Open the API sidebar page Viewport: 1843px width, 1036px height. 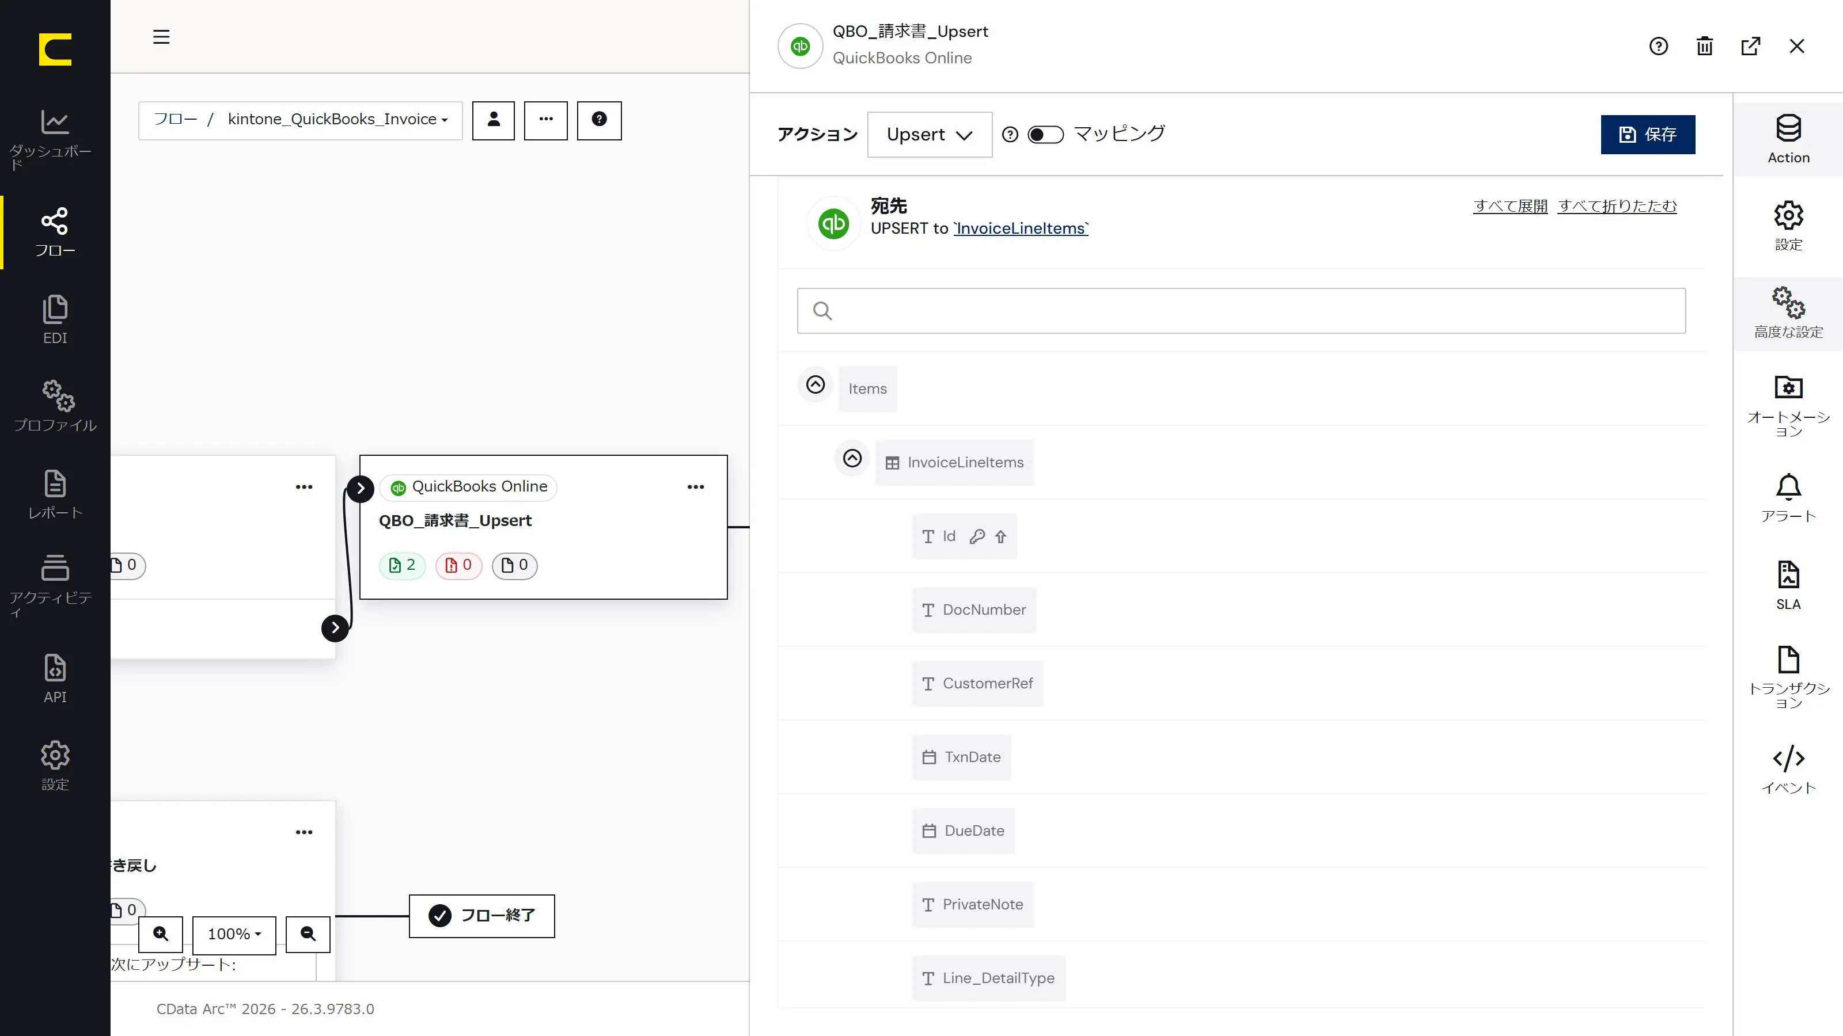point(55,679)
